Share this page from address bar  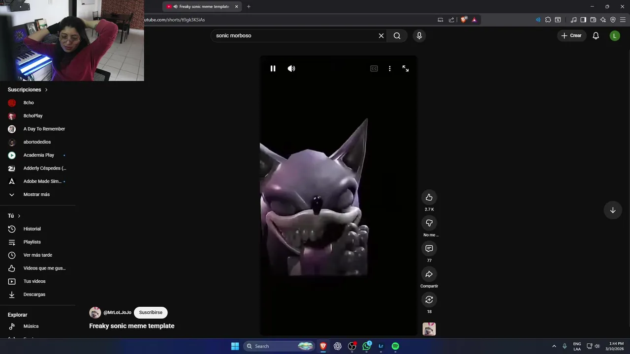(x=451, y=20)
